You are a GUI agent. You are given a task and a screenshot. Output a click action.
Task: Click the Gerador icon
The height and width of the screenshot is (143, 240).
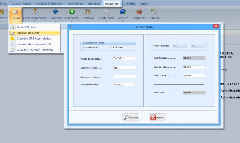point(154,12)
